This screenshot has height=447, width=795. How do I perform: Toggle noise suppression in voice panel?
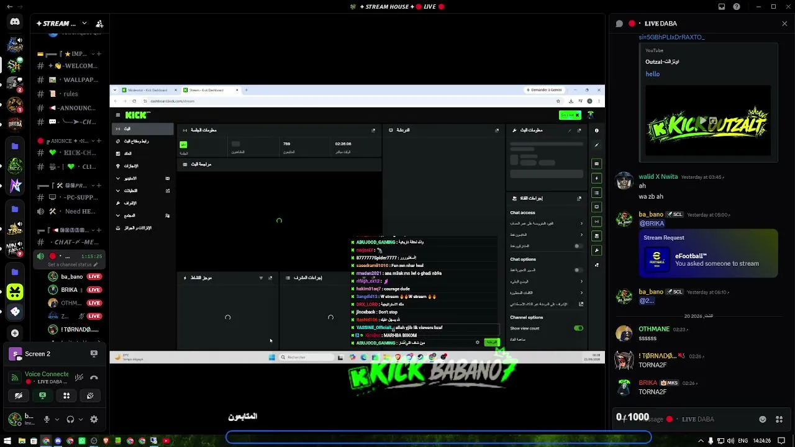(79, 377)
